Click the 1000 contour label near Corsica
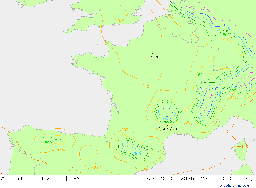This screenshot has height=188, width=256. pyautogui.click(x=246, y=147)
